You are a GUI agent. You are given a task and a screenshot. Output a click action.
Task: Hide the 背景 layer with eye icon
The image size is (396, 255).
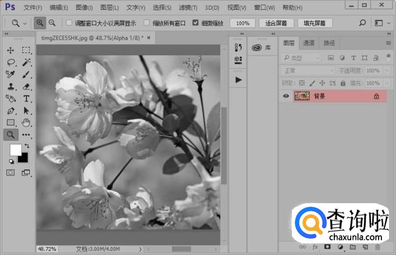pos(286,96)
